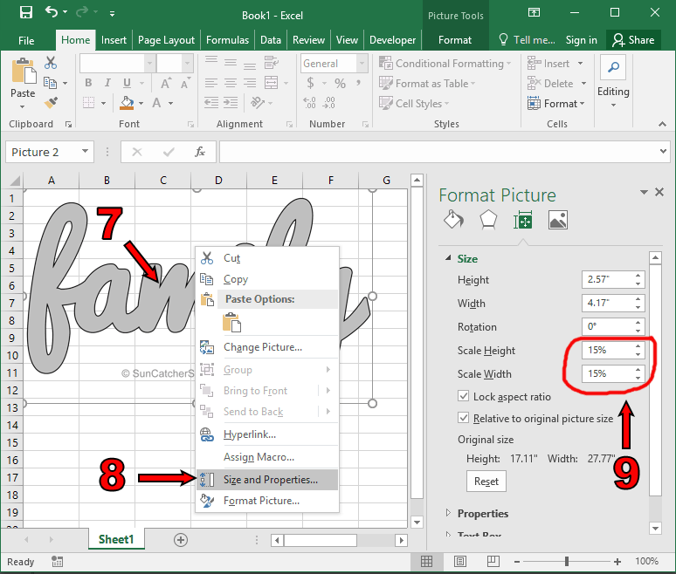This screenshot has width=676, height=574.
Task: Click the Format Painter brush icon
Action: pyautogui.click(x=50, y=102)
